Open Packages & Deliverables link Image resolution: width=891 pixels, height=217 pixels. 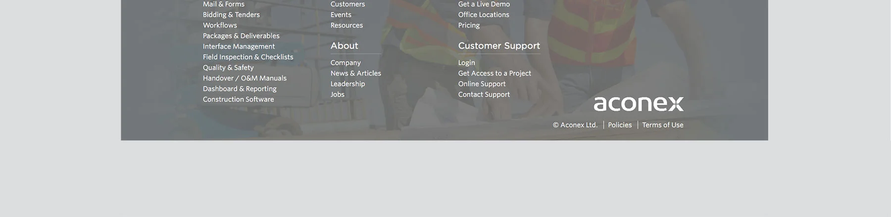pos(241,36)
